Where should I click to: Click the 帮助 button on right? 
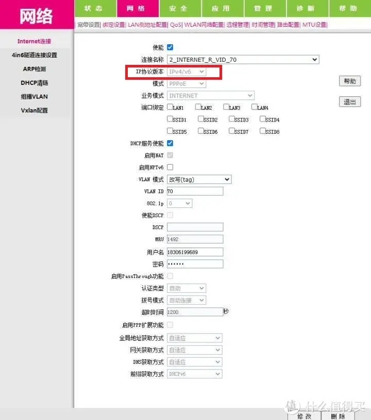[x=350, y=81]
